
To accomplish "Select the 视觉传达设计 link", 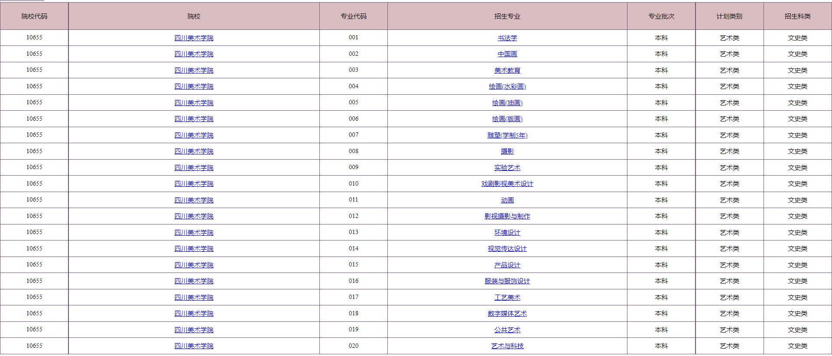I will coord(507,249).
